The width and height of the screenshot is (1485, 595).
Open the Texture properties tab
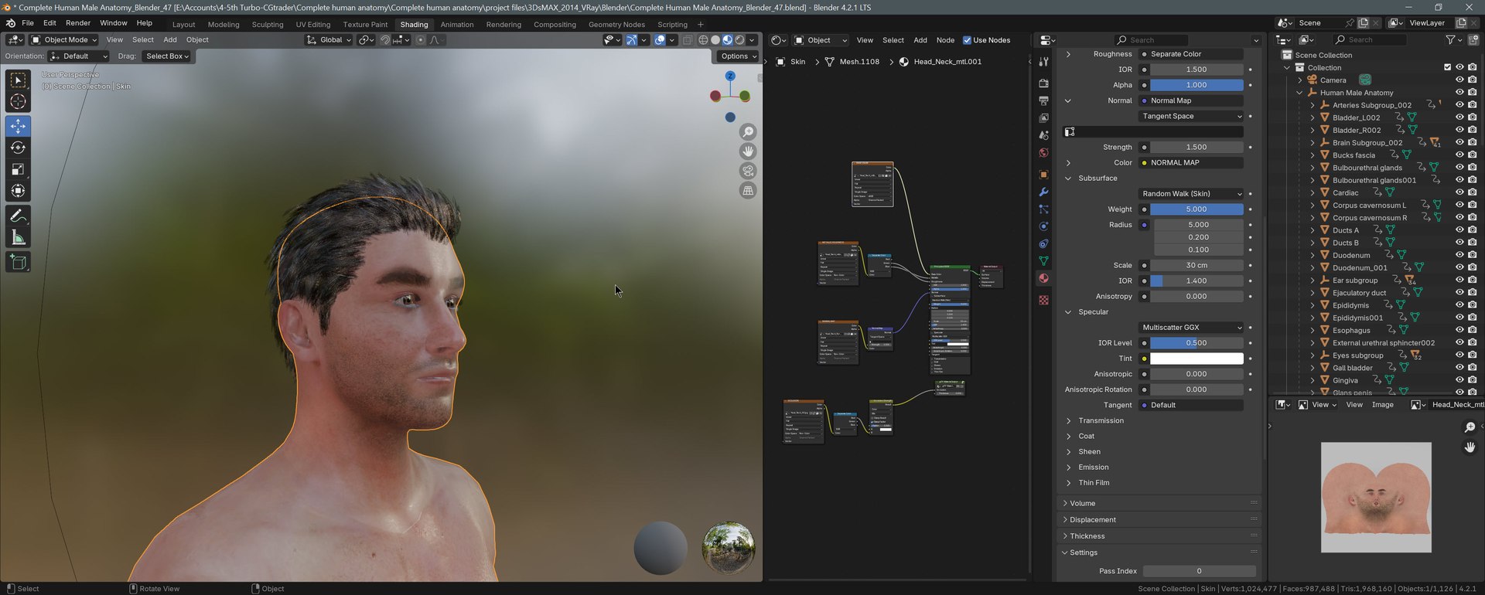1043,300
